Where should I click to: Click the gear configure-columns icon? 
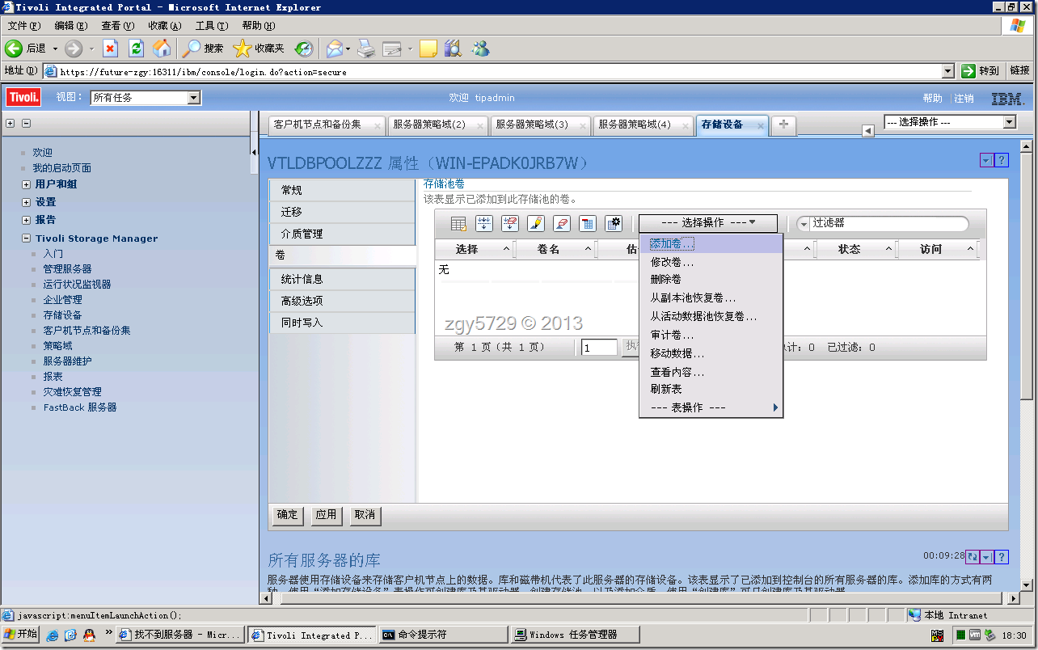click(x=614, y=223)
